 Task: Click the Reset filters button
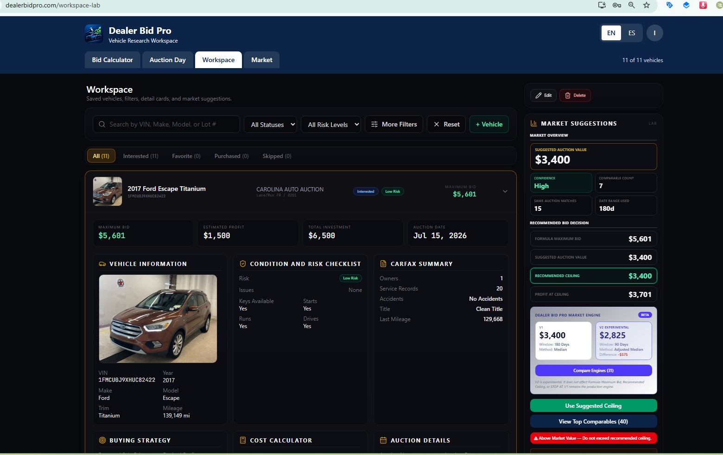[x=446, y=124]
